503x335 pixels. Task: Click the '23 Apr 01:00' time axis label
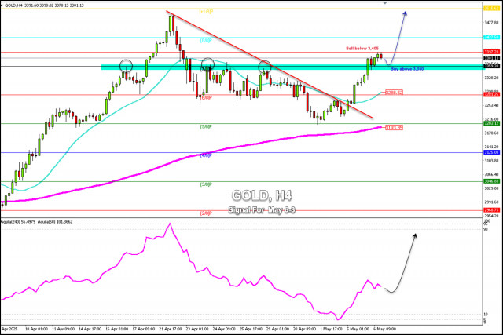point(197,329)
